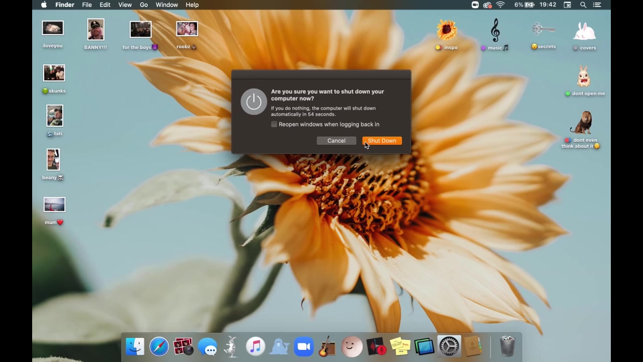The image size is (643, 362).
Task: Confirm with the Shut Down button
Action: click(382, 141)
